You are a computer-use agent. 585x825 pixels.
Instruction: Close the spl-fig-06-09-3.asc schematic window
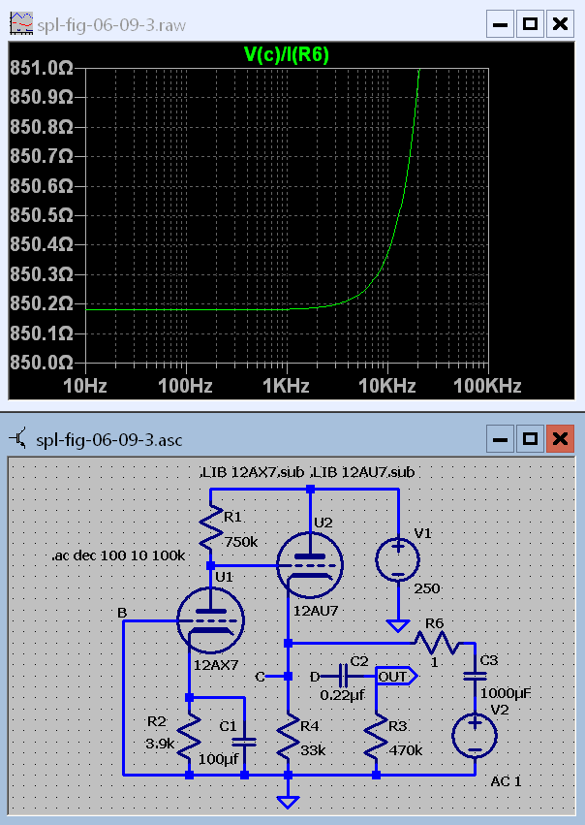point(558,440)
